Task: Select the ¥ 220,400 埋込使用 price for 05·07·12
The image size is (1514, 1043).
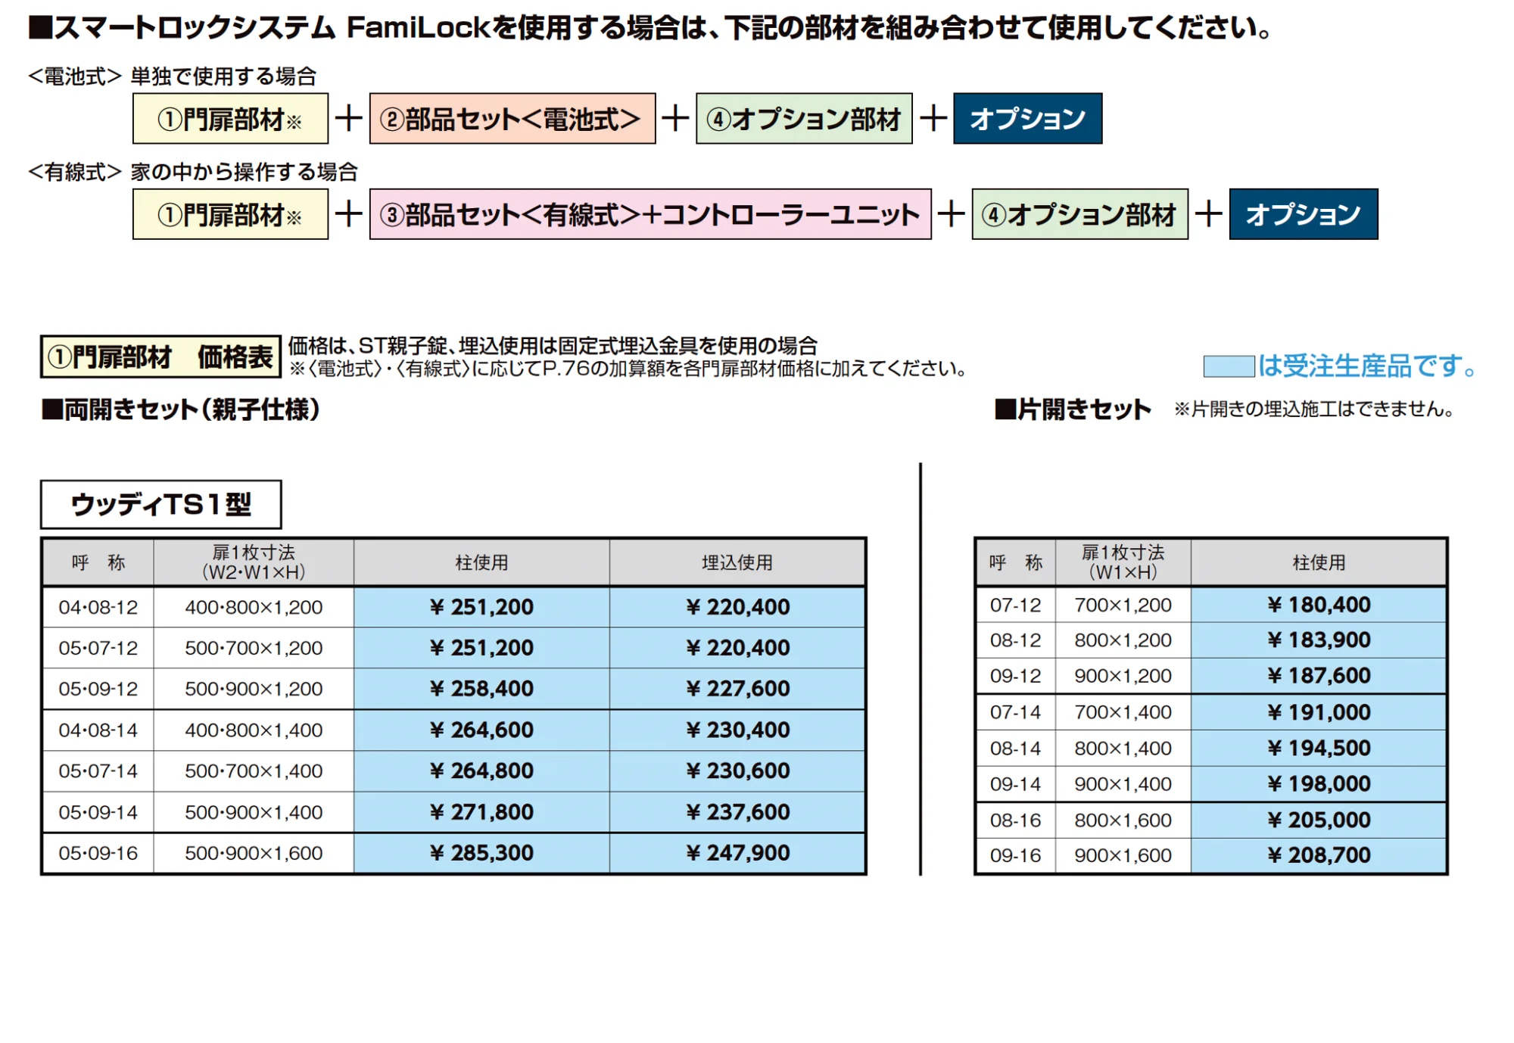Action: pos(737,648)
